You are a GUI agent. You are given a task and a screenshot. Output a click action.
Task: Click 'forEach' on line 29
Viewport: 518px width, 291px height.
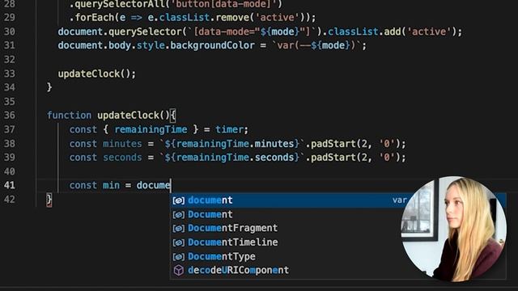[95, 18]
